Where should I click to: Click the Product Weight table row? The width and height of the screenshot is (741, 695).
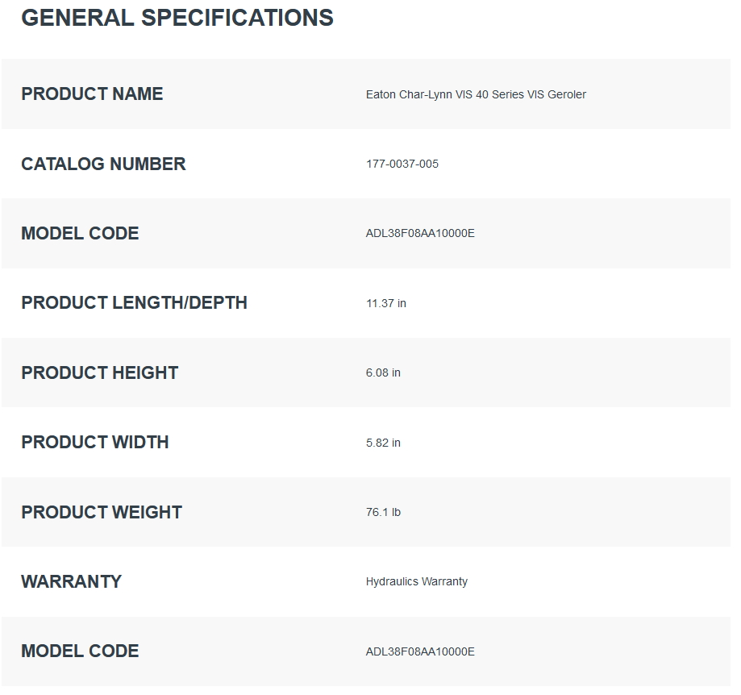pyautogui.click(x=366, y=512)
